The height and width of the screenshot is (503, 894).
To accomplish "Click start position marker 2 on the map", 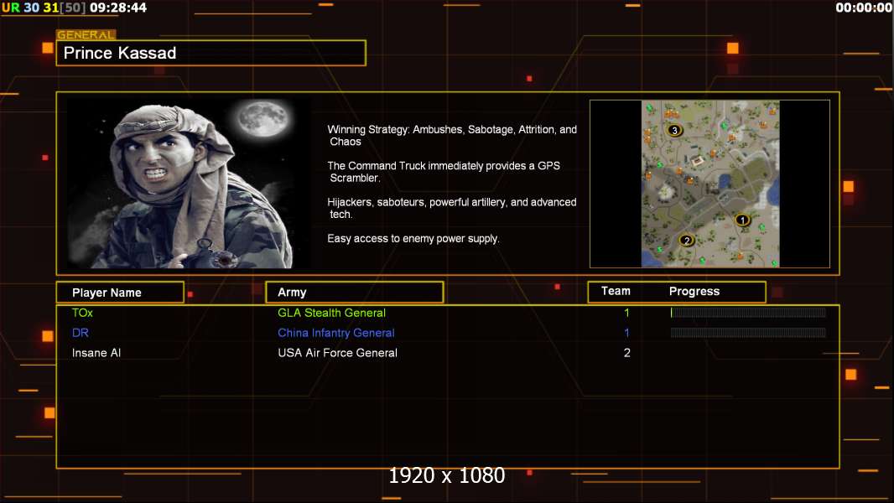I will tap(687, 241).
